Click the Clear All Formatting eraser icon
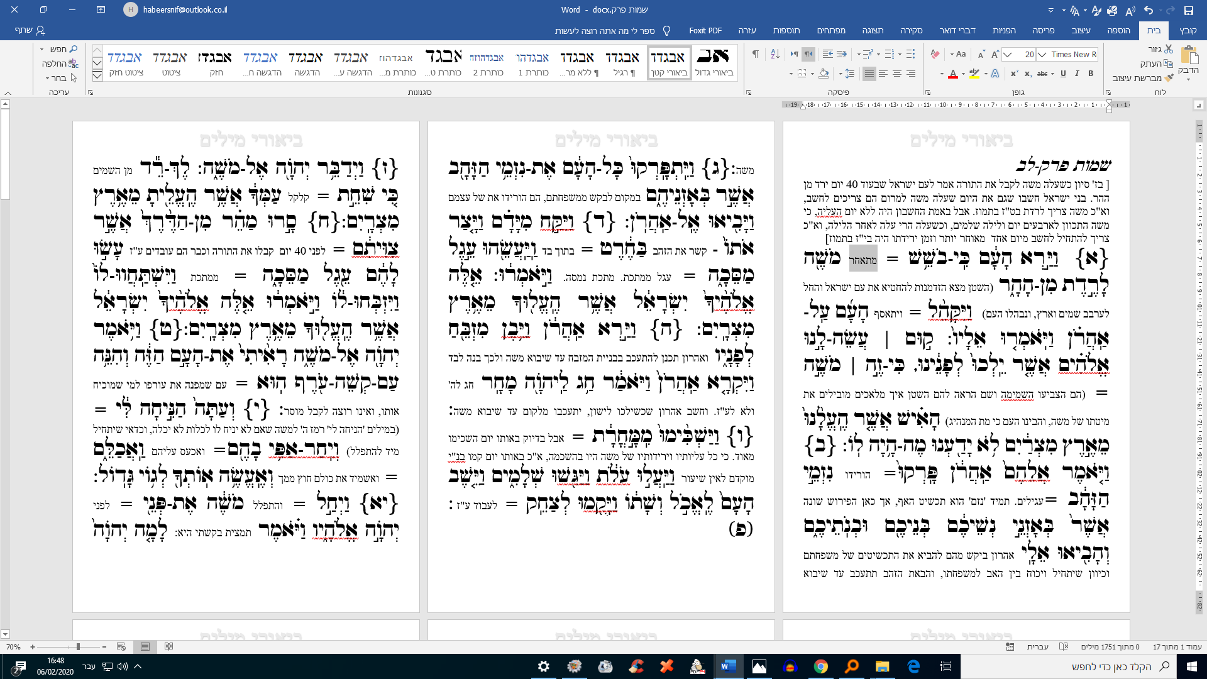The width and height of the screenshot is (1207, 679). tap(935, 55)
